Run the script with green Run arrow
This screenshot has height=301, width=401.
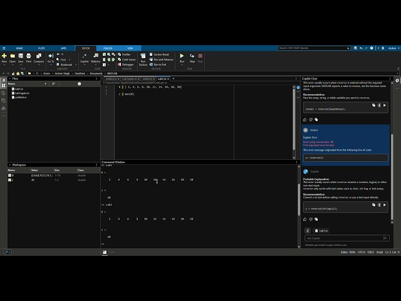(x=182, y=56)
